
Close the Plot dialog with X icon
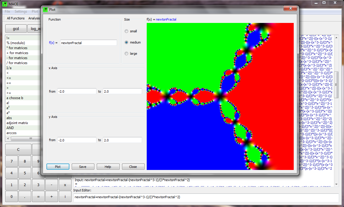pyautogui.click(x=290, y=8)
